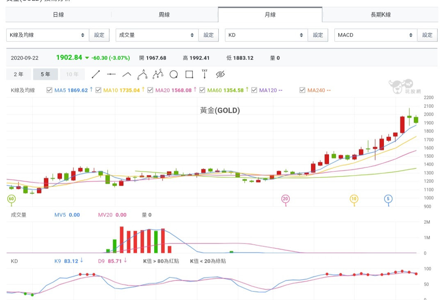The width and height of the screenshot is (443, 300).
Task: Select the 2年 time range button
Action: point(18,74)
